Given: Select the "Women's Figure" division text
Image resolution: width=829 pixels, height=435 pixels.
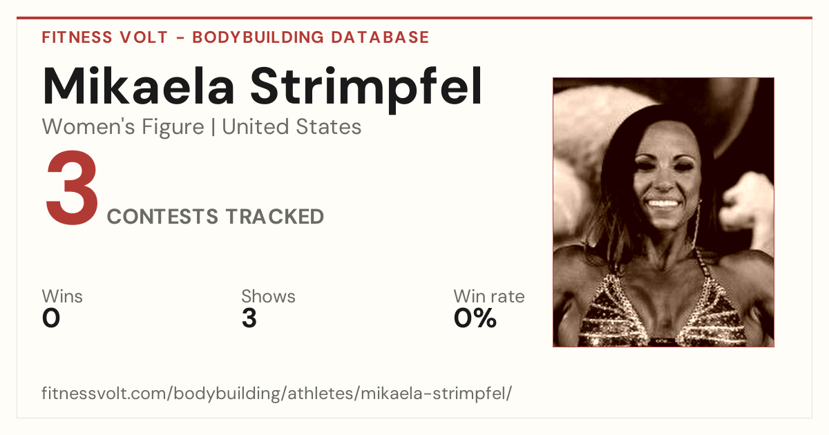Looking at the screenshot, I should pyautogui.click(x=123, y=127).
